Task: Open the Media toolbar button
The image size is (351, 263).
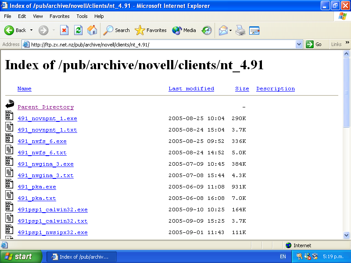Action: tap(184, 30)
